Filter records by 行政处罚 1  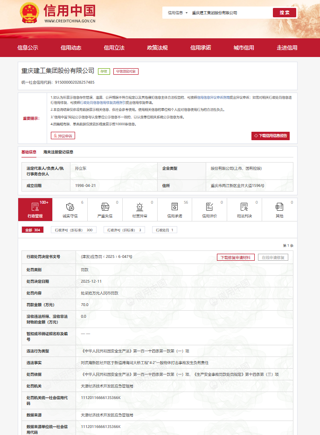tap(166, 230)
